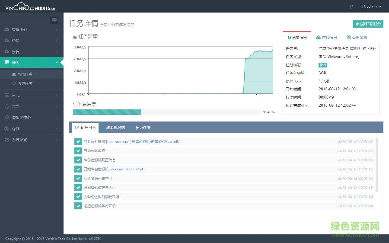Click checkmark beside the raid-storage1 vmdk log entry
The image size is (389, 243).
click(x=78, y=141)
